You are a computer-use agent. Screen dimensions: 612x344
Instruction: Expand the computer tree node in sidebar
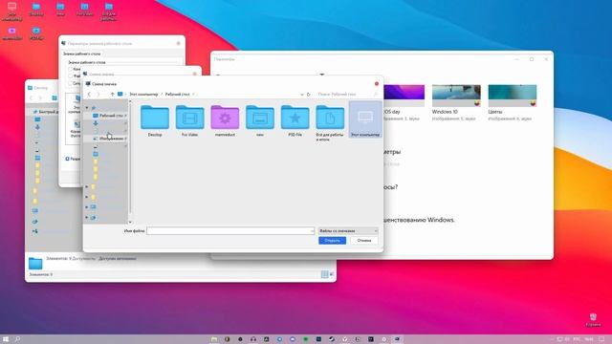click(87, 207)
